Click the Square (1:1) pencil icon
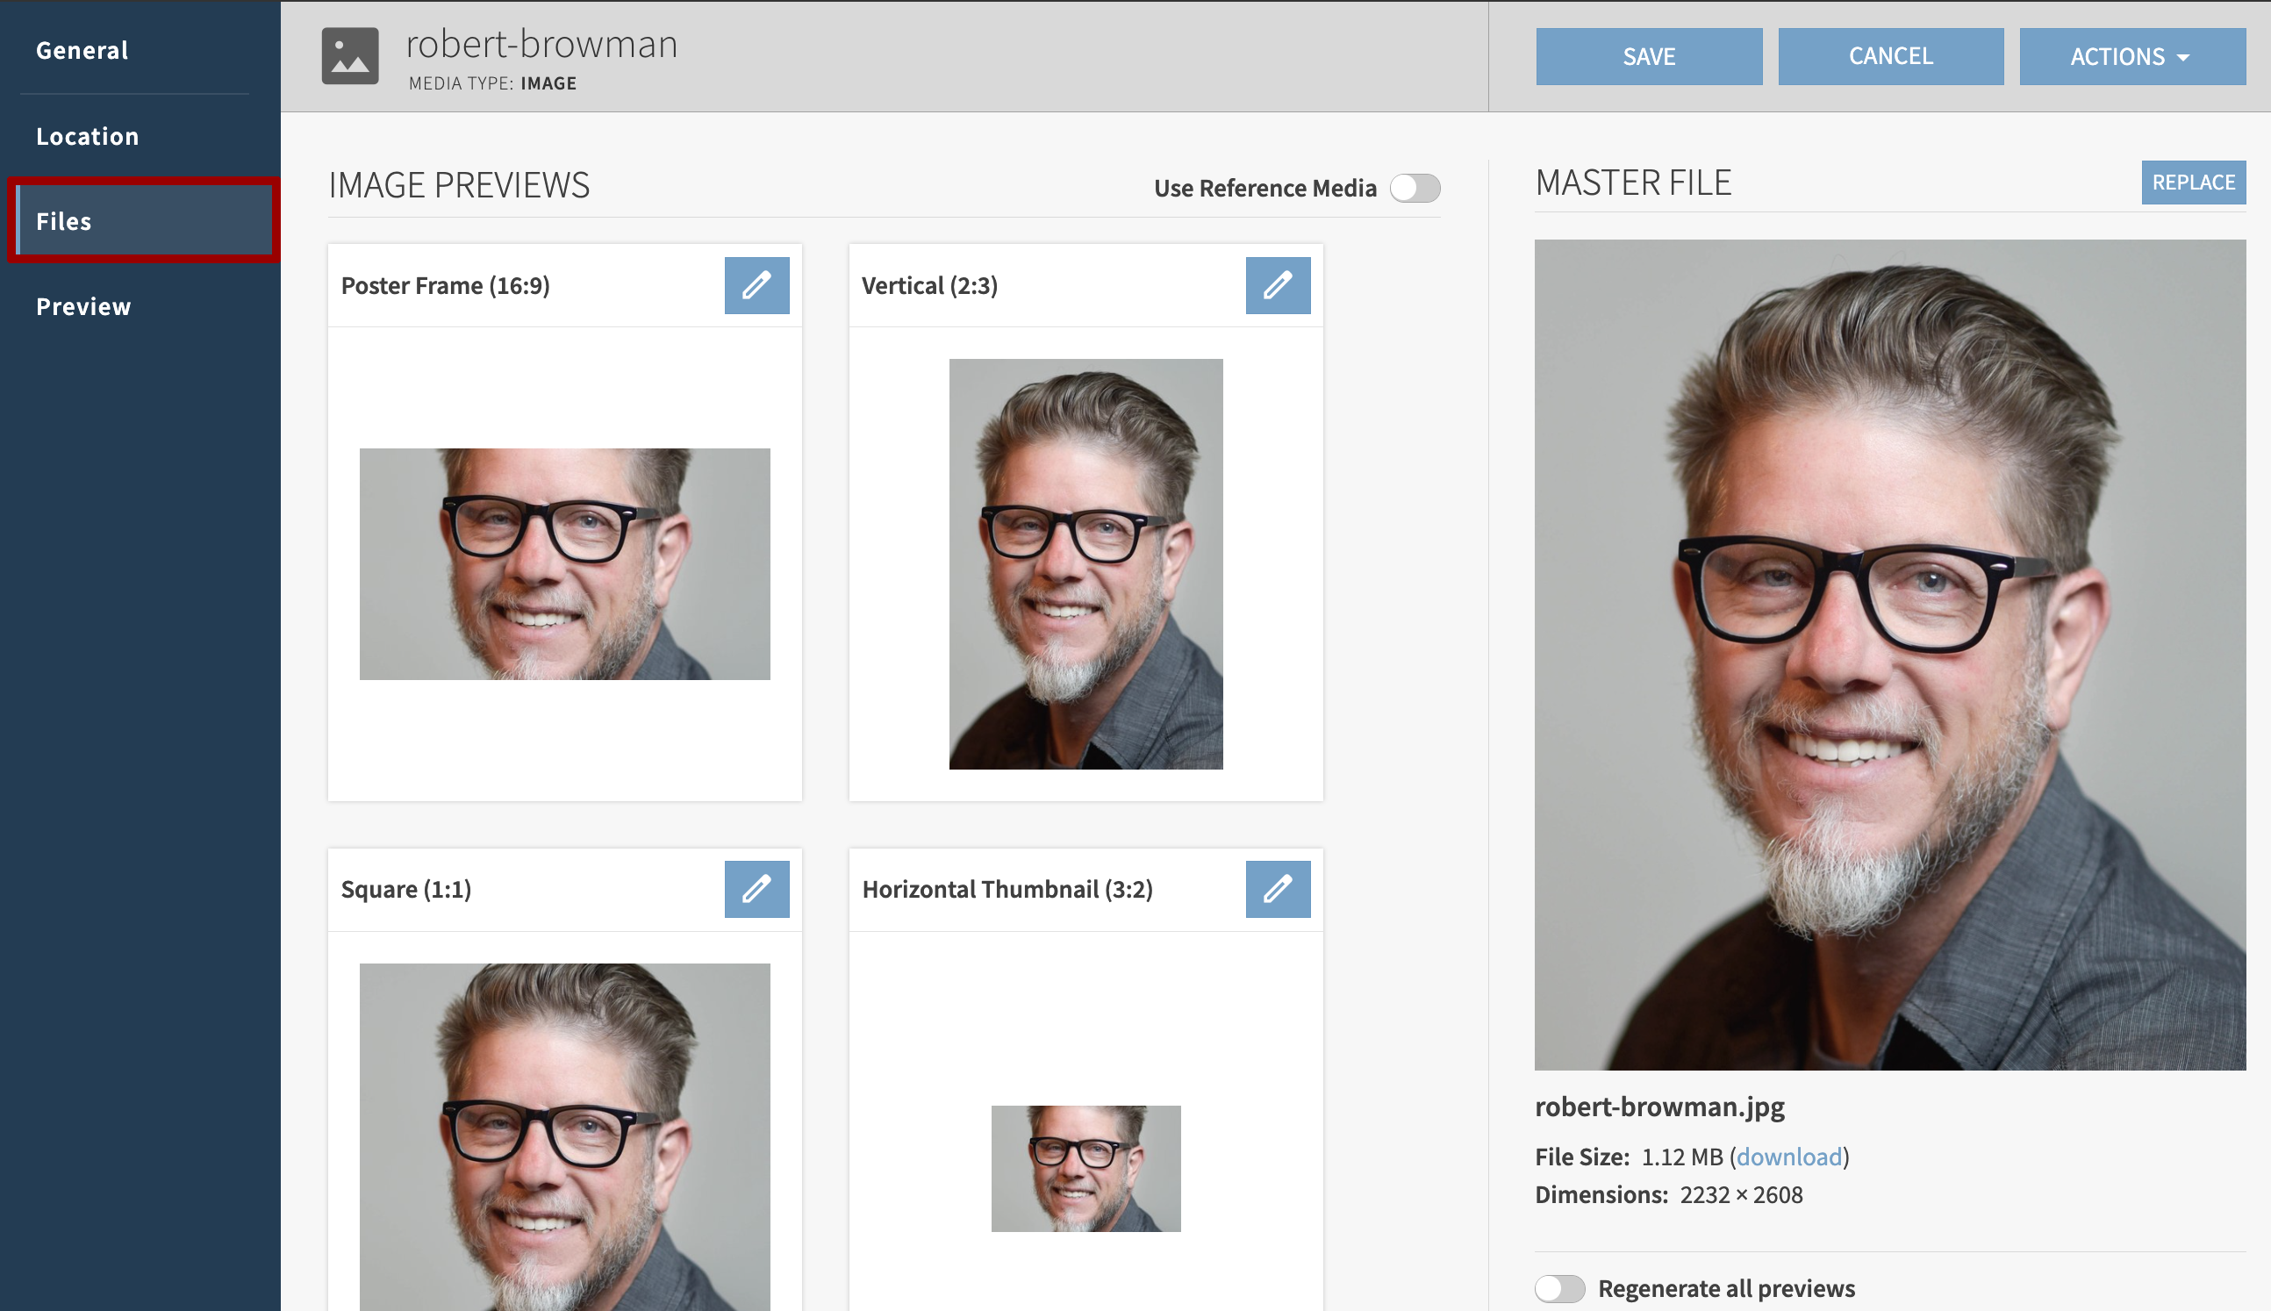The height and width of the screenshot is (1311, 2271). tap(756, 889)
